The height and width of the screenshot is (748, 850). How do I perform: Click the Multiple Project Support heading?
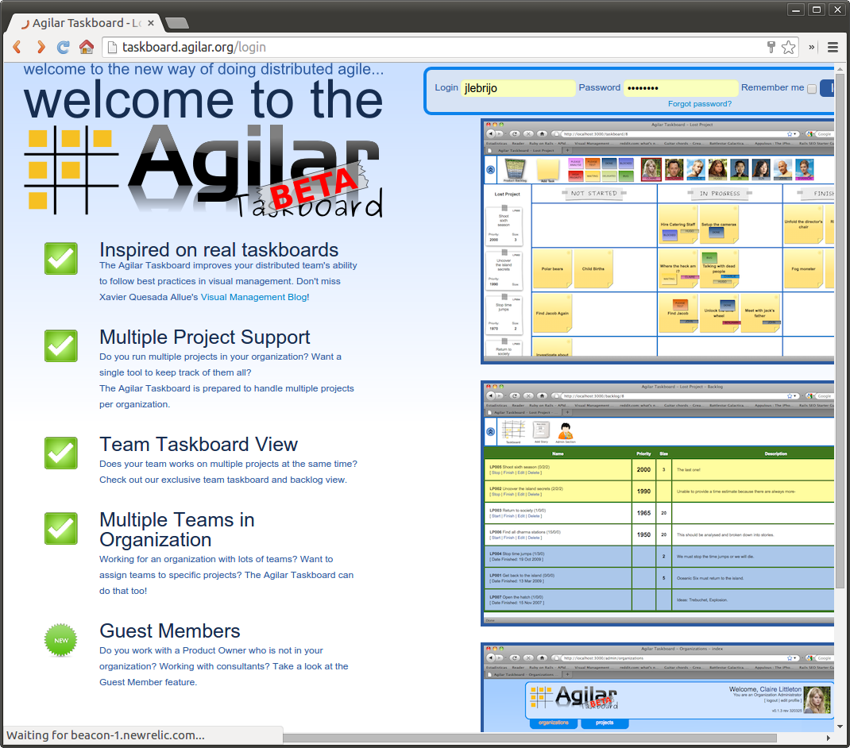coord(204,337)
